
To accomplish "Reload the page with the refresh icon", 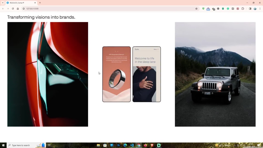I will (x=13, y=9).
